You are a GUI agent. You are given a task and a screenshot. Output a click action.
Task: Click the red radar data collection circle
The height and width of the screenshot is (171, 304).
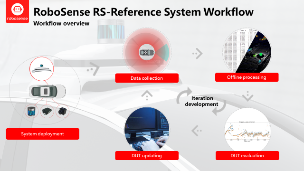point(147,51)
